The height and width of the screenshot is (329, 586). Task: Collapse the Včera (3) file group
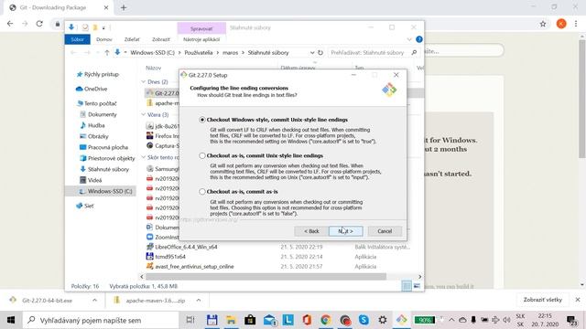(143, 115)
